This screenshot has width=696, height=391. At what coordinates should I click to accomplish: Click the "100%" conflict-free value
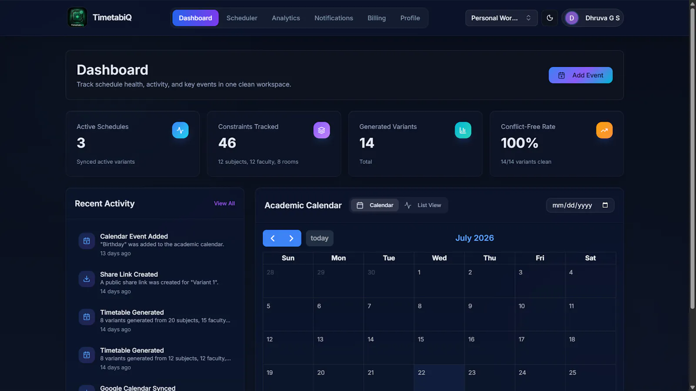[x=519, y=143]
